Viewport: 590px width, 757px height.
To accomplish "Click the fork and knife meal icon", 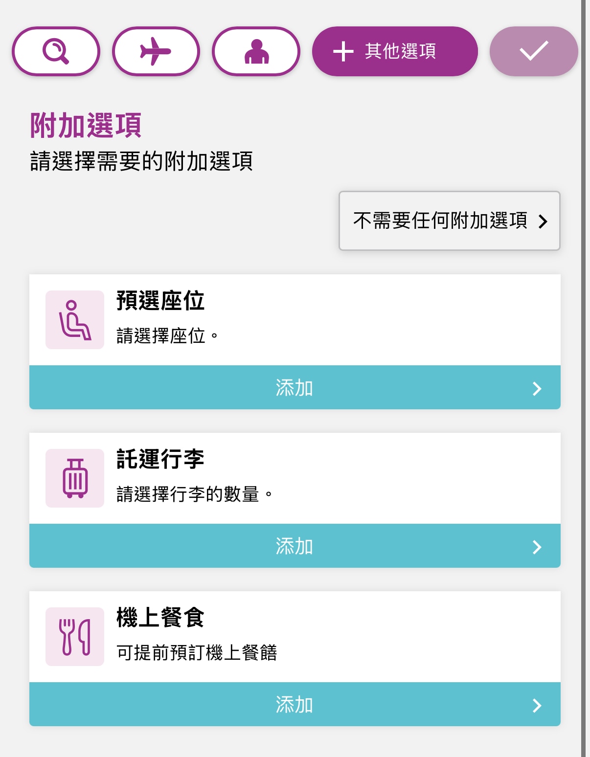I will point(75,637).
